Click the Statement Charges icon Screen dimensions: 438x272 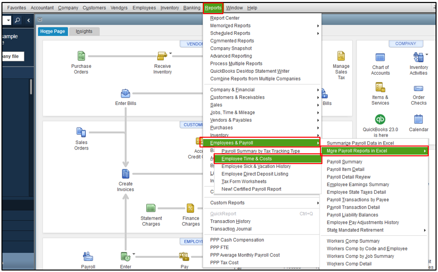pos(151,208)
